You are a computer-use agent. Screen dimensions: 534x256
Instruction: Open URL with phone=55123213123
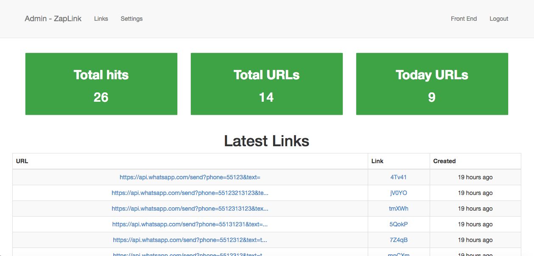[x=190, y=193]
